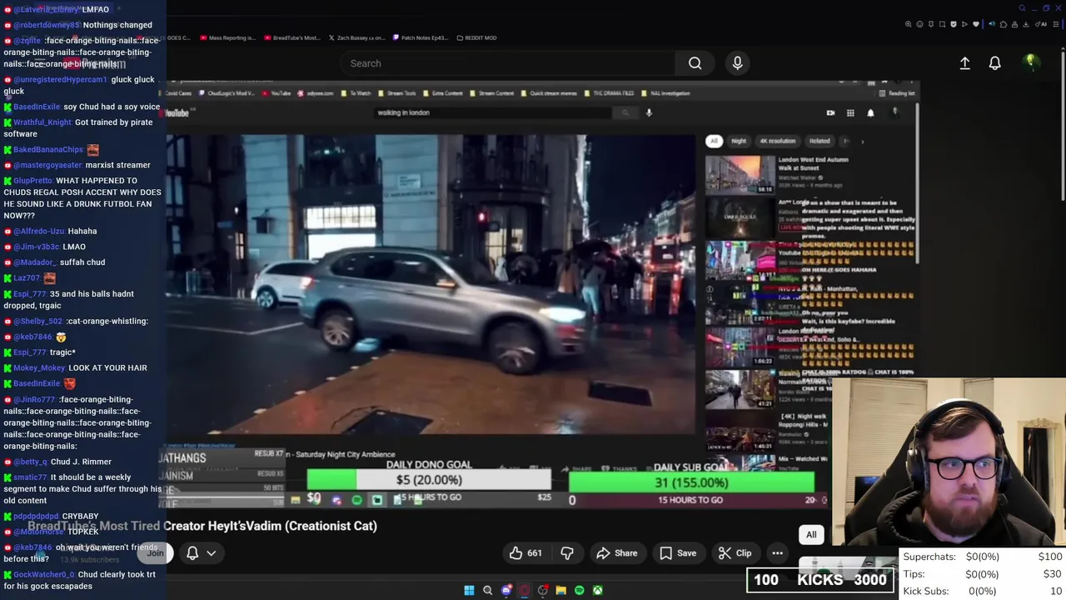1066x600 pixels.
Task: Click the Heylt'sVadim video title text
Action: [x=202, y=526]
